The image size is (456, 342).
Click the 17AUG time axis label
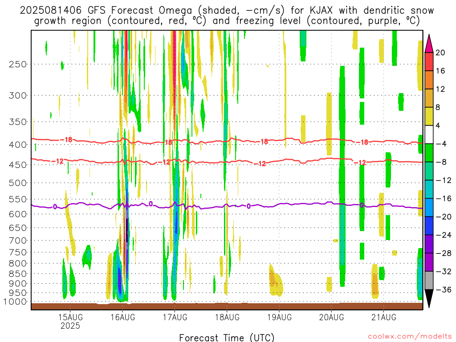click(175, 317)
